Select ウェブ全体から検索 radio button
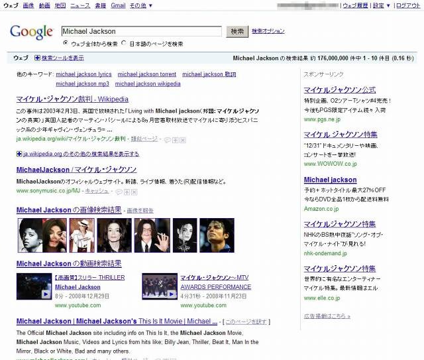 pos(66,43)
